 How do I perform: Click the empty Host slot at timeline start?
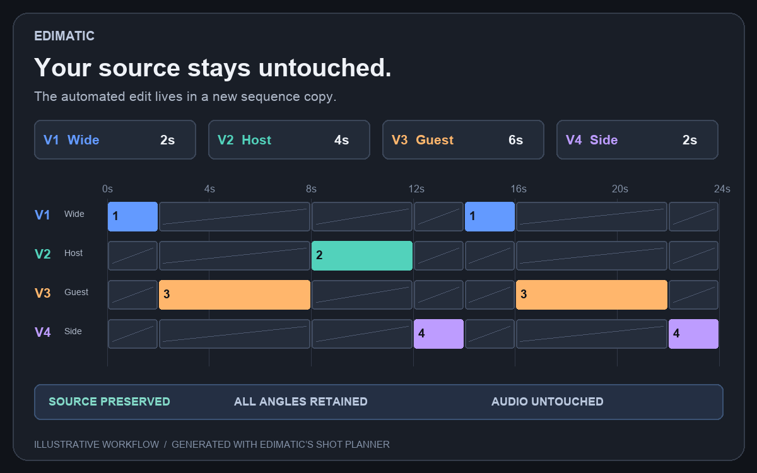pos(132,256)
